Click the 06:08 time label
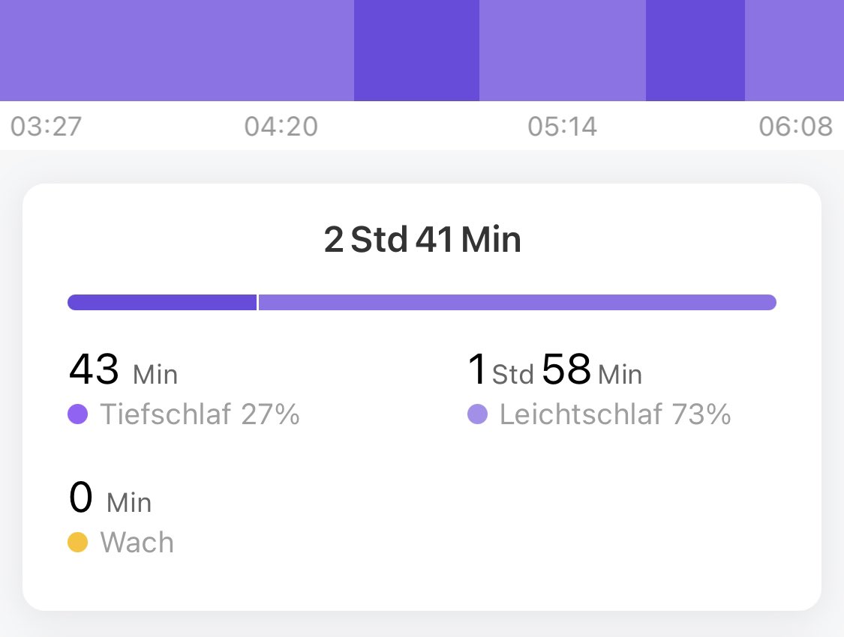 point(795,127)
